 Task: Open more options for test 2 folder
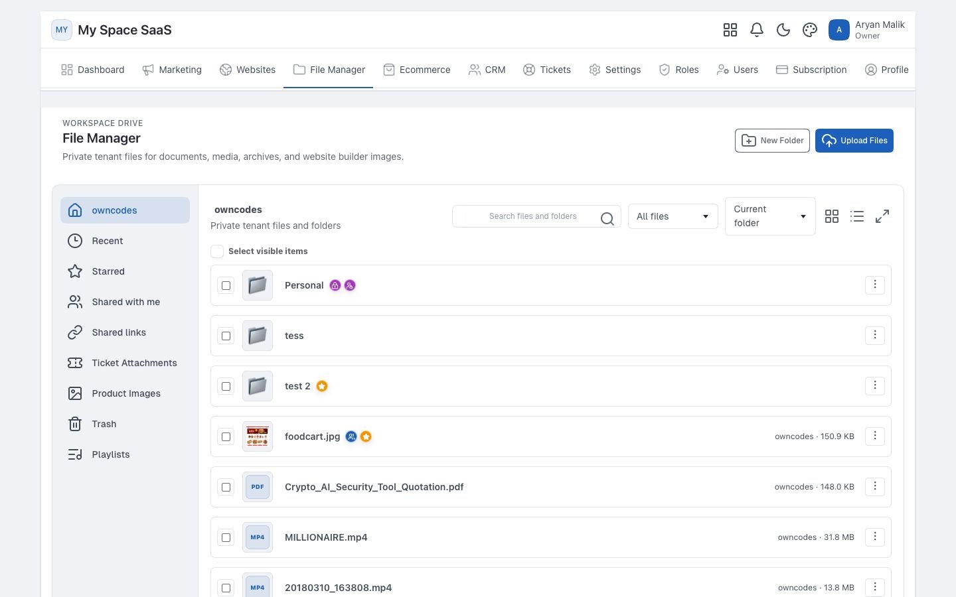coord(875,385)
